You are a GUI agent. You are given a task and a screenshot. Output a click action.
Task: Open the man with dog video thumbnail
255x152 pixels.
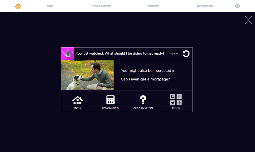tap(87, 75)
